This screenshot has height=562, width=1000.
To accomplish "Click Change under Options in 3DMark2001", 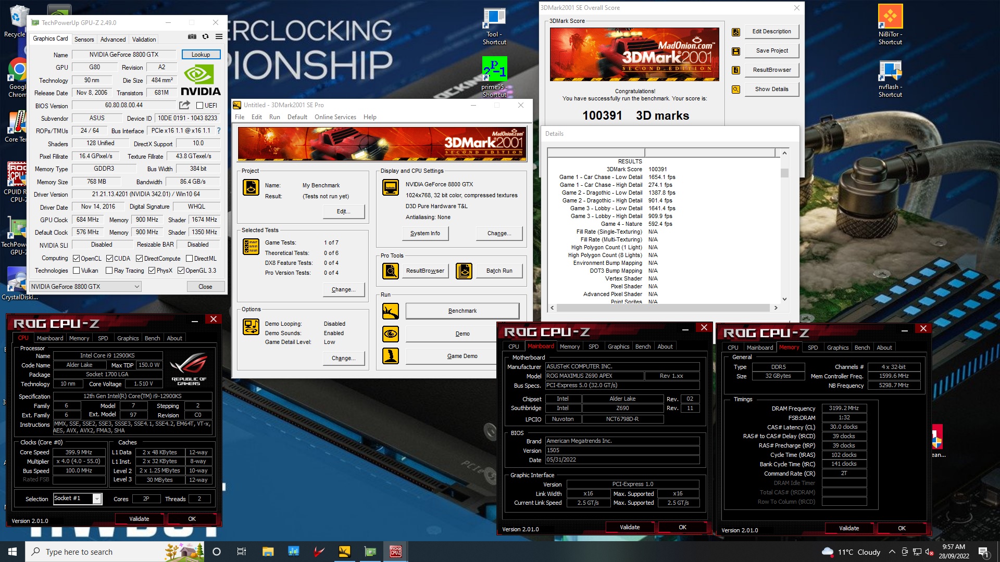I will pyautogui.click(x=343, y=359).
